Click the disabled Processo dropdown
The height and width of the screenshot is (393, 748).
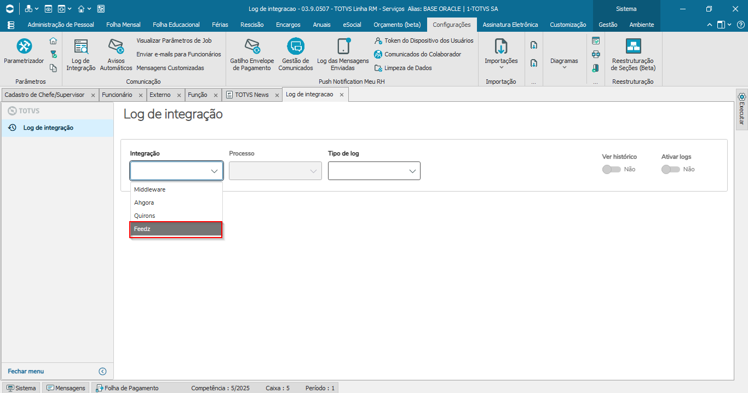point(275,171)
